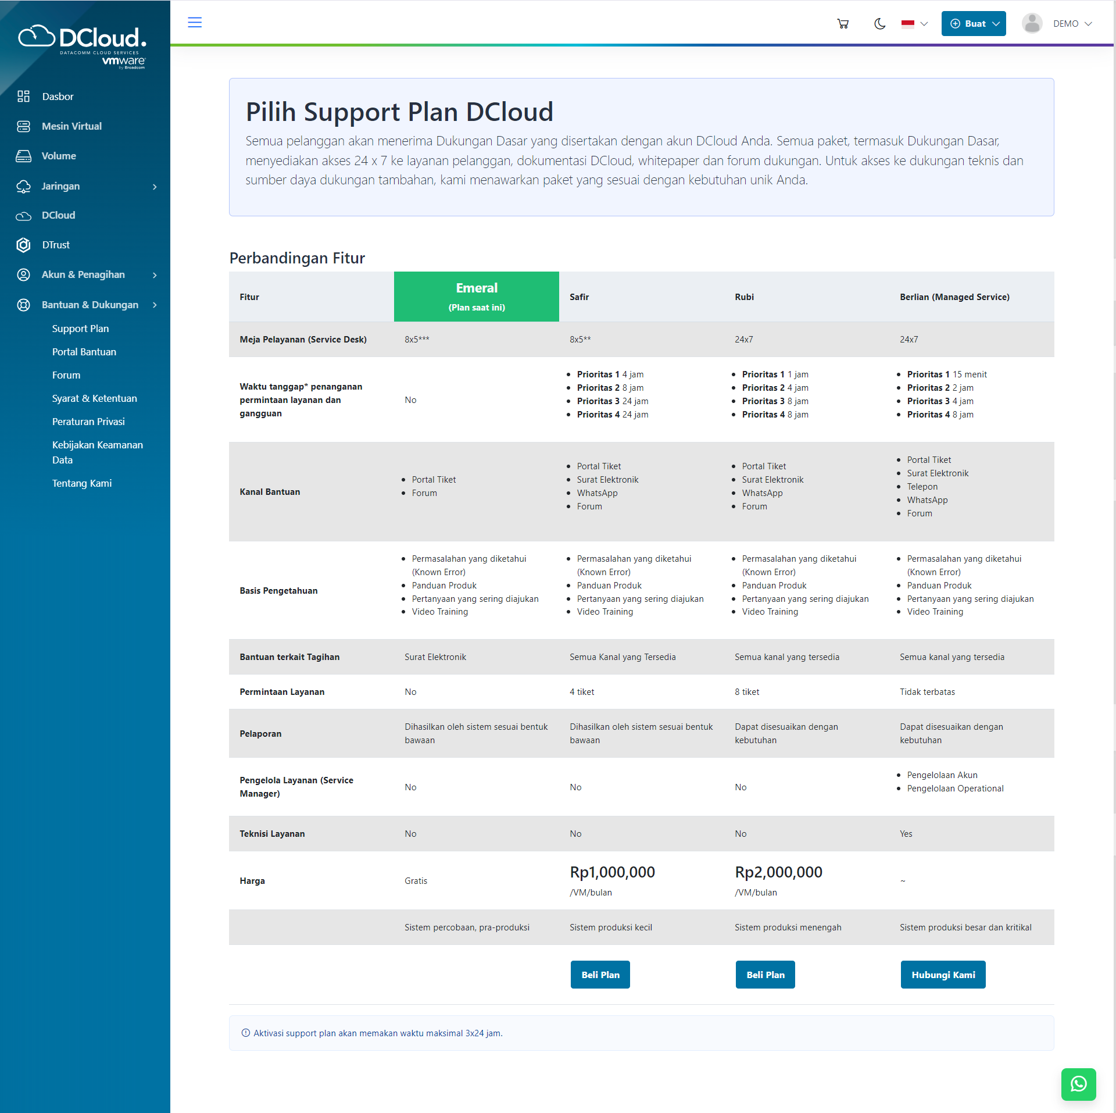
Task: Open Support Plan menu item
Action: point(80,329)
